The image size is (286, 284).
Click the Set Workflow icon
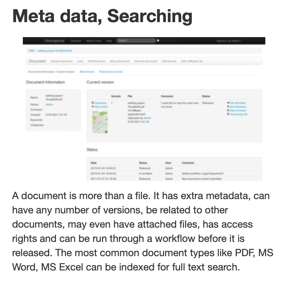pyautogui.click(x=228, y=103)
